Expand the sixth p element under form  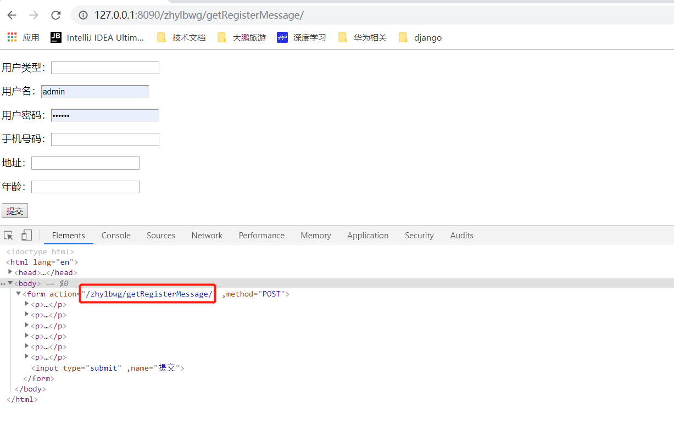(27, 357)
